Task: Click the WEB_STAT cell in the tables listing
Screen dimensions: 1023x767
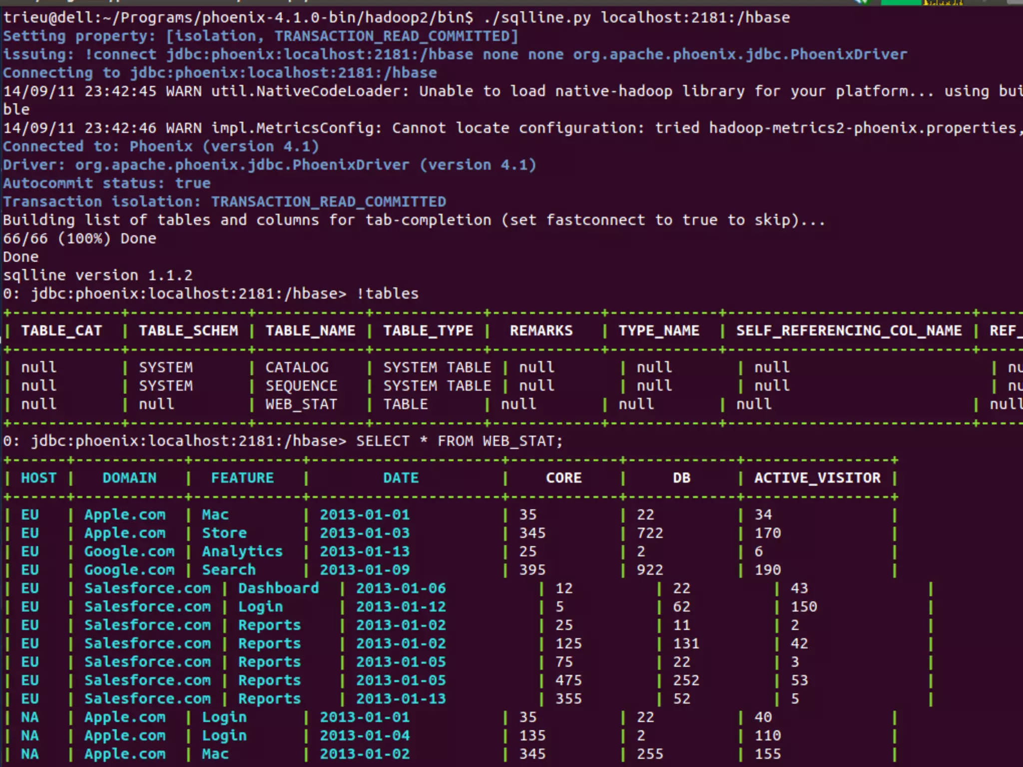Action: (x=301, y=404)
